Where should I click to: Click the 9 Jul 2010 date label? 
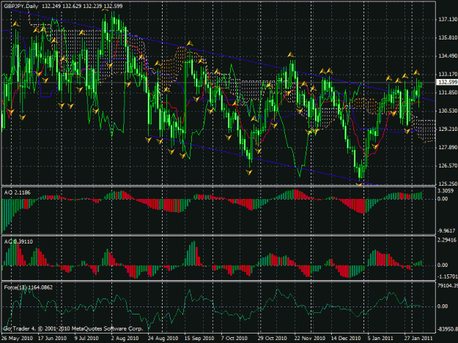click(86, 339)
